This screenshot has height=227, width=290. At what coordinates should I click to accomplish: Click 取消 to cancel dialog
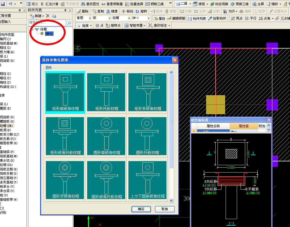click(x=165, y=209)
